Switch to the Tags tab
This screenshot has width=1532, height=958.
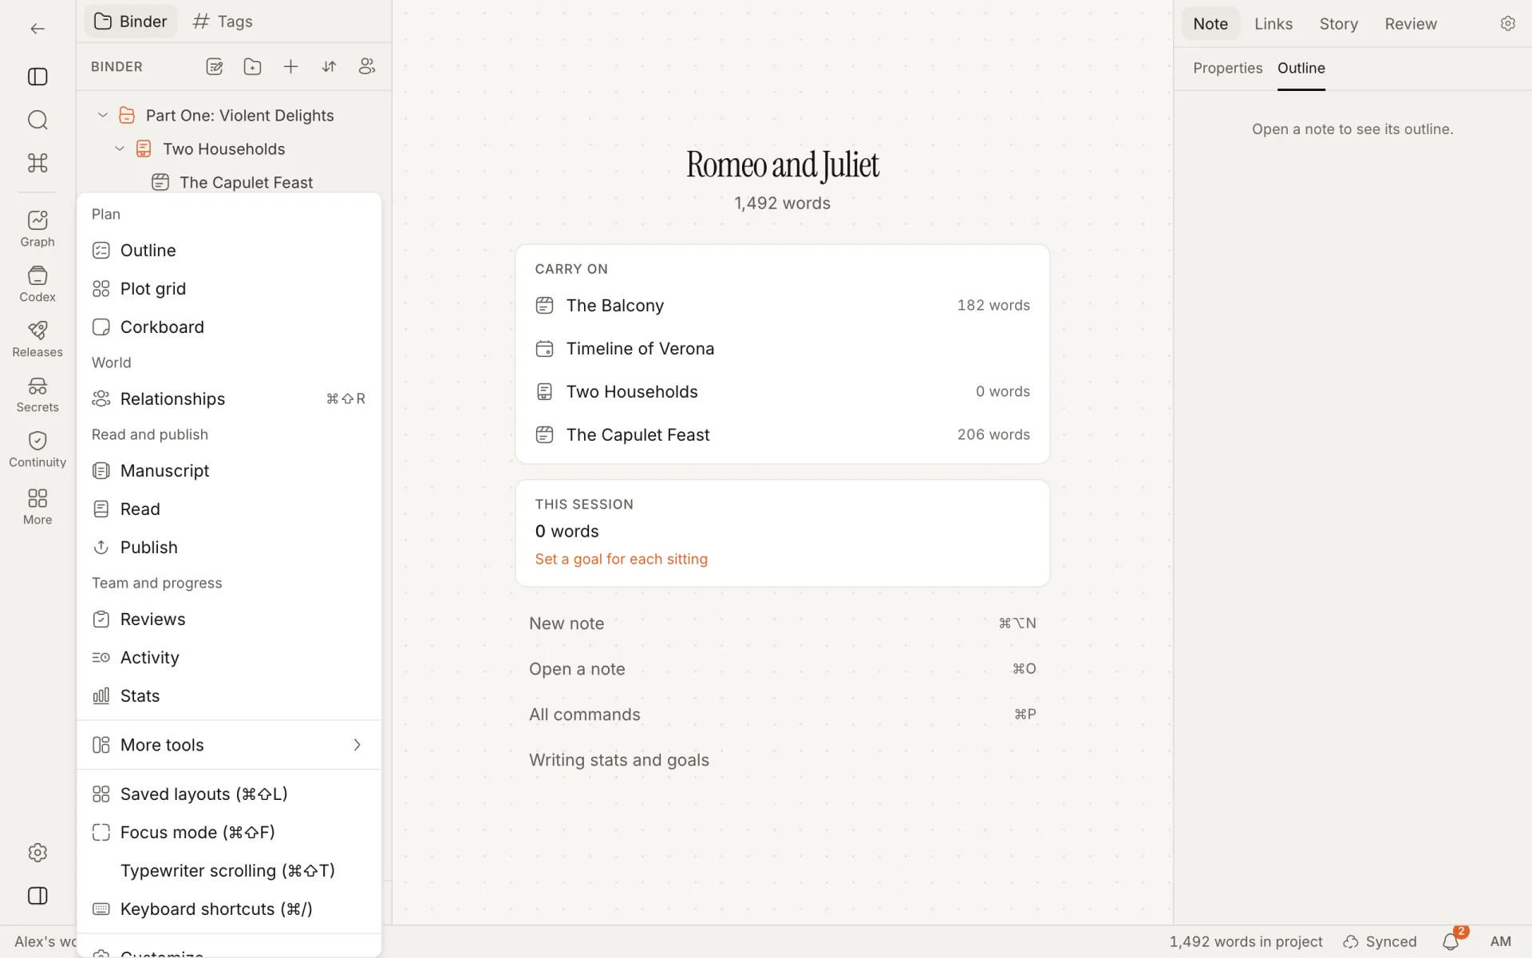point(223,22)
